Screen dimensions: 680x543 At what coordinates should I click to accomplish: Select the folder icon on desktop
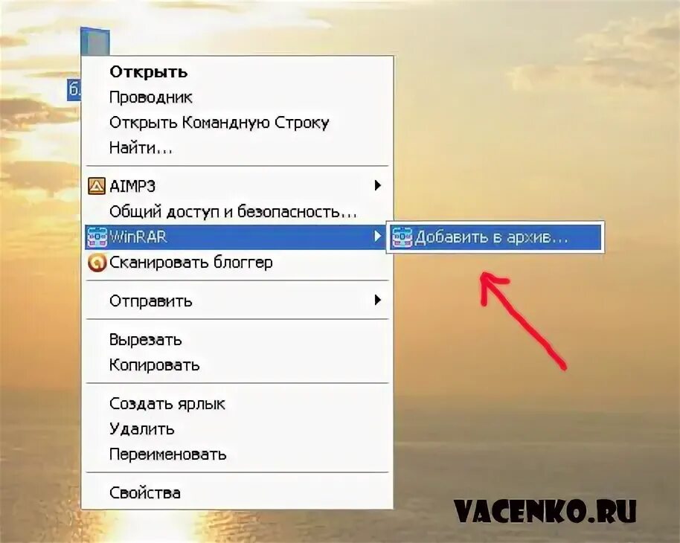(94, 42)
